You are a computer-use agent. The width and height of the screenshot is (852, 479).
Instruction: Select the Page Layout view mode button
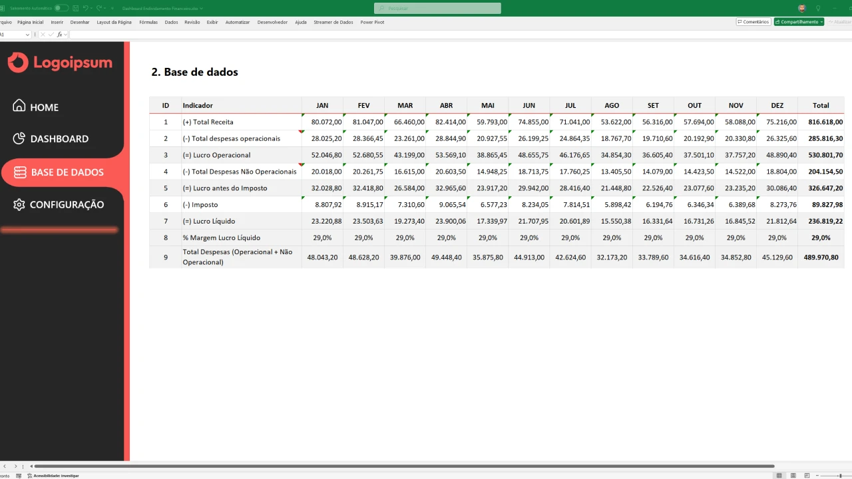(793, 476)
